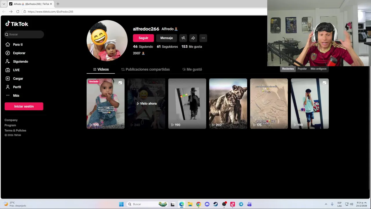Sort videos by Recientes

tap(288, 69)
